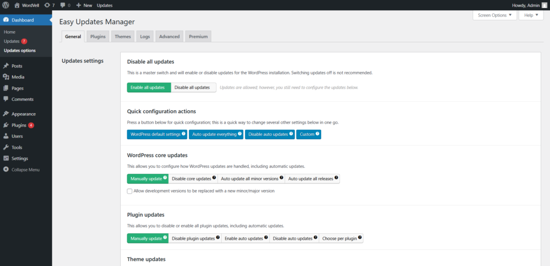Open the comments bubble icon in the admin bar
Screen dimensions: 550x266
point(62,5)
